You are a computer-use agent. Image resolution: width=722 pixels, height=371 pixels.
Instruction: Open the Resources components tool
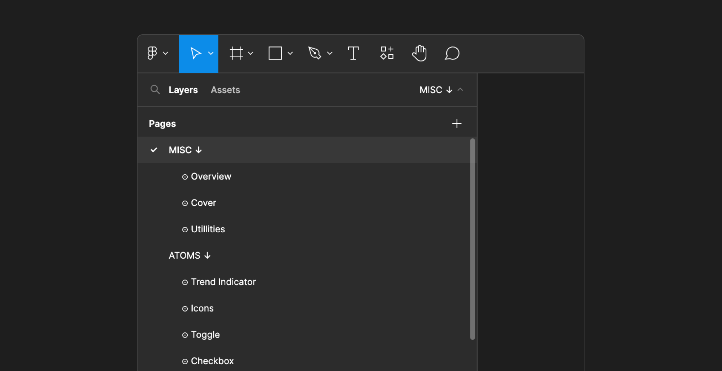pos(387,53)
